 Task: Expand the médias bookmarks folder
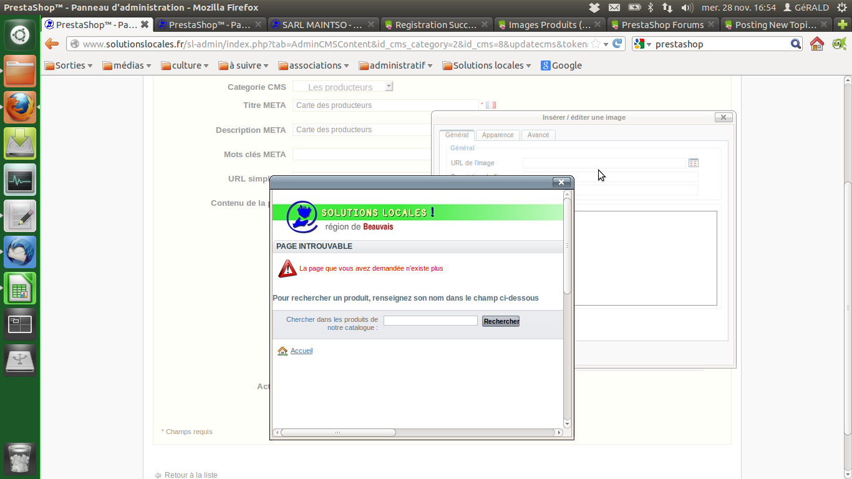pyautogui.click(x=127, y=65)
